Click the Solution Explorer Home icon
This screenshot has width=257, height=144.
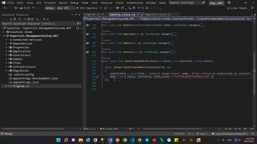pos(11,19)
